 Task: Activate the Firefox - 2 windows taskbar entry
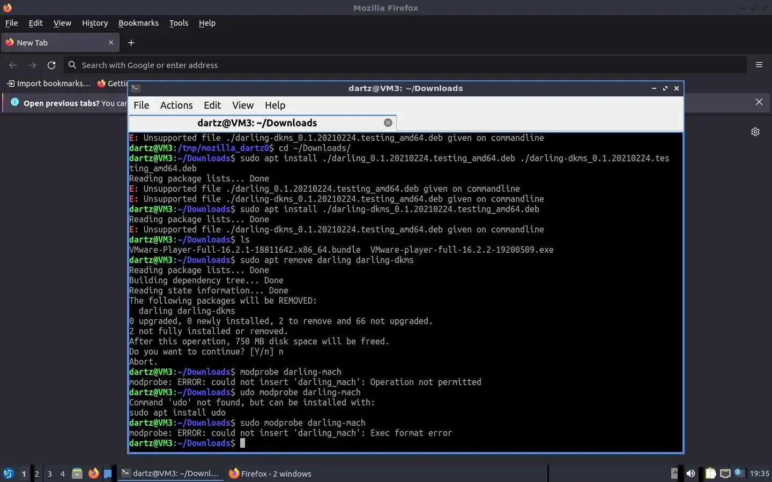click(270, 473)
